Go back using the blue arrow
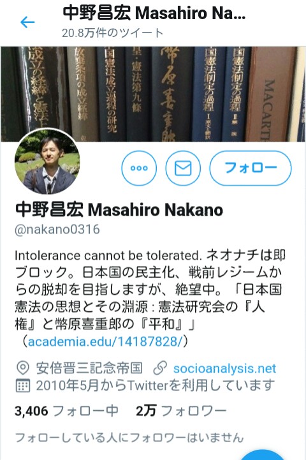Screen dimensions: 306x460 tap(27, 22)
